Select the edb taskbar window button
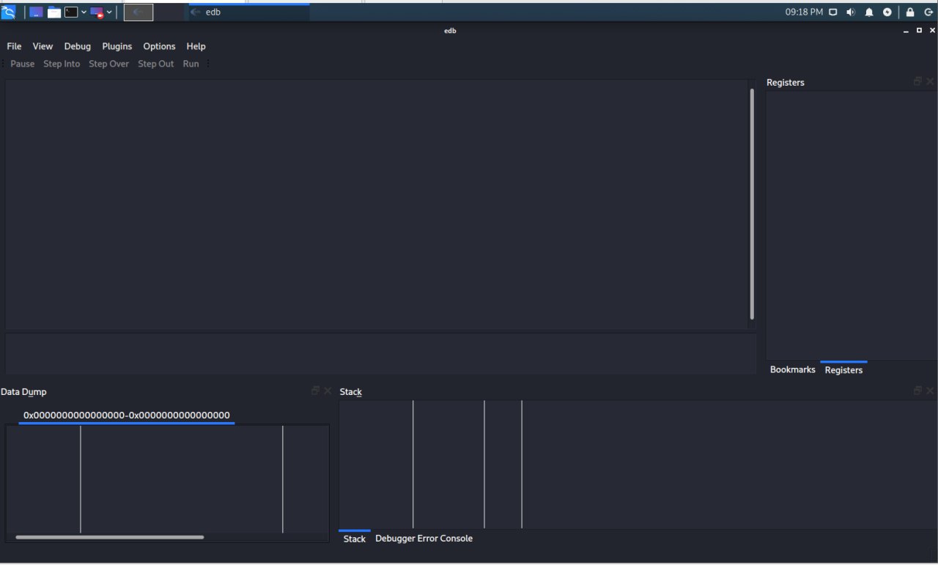This screenshot has width=938, height=565. 249,12
